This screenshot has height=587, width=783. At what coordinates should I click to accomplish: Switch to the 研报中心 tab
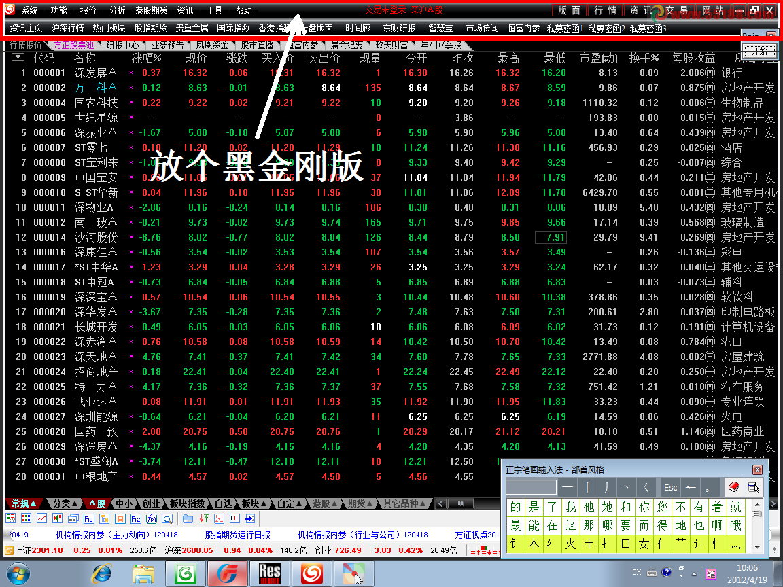pyautogui.click(x=122, y=45)
